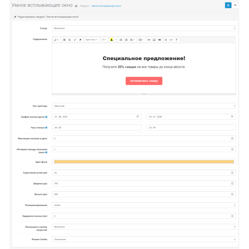
Task: Click the Модули breadcrumb link
Action: point(84,6)
